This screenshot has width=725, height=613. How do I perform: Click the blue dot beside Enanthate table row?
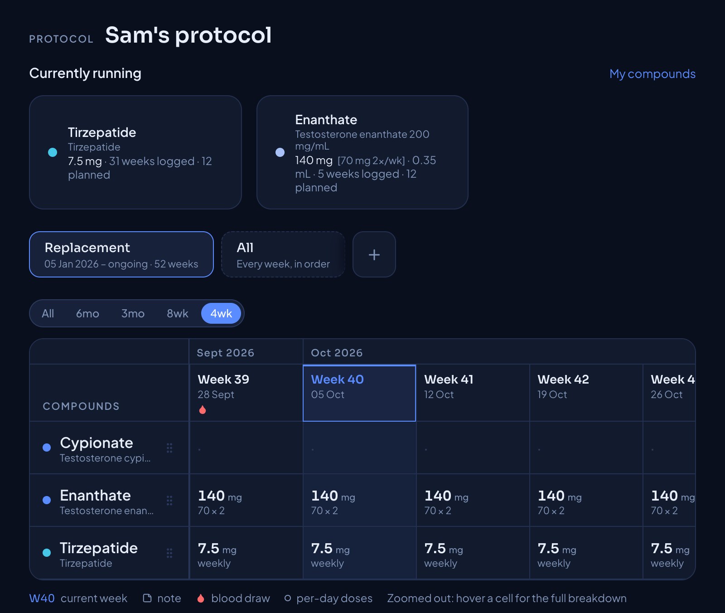coord(46,500)
